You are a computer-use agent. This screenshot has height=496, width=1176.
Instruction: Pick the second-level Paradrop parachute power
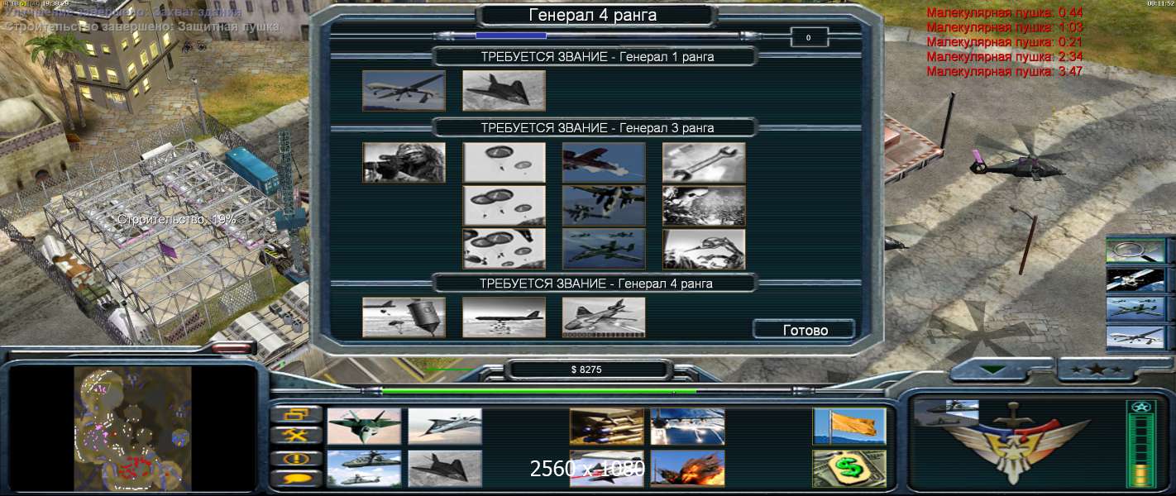tap(504, 206)
